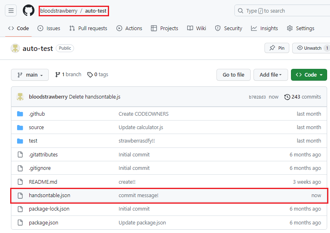Expand the Add file dropdown
The image size is (330, 233).
[271, 75]
